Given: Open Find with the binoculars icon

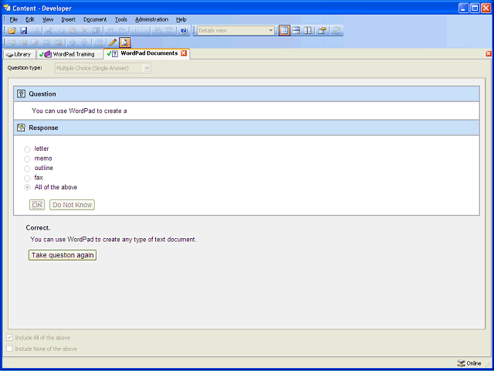Looking at the screenshot, I should coord(157,31).
